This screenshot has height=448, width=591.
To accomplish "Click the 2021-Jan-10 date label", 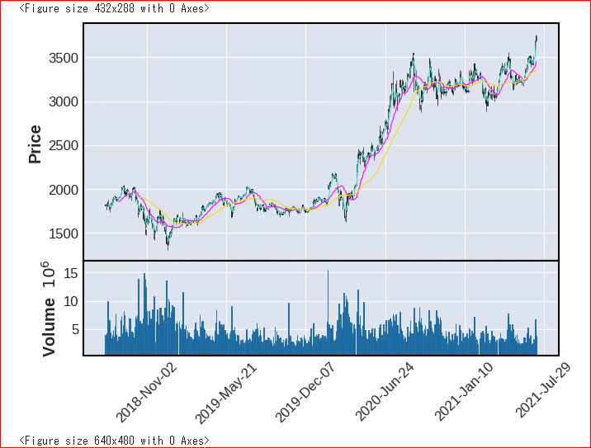I will pyautogui.click(x=464, y=392).
